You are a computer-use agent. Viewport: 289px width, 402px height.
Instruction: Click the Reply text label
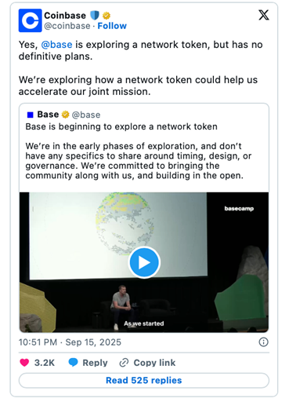[95, 363]
